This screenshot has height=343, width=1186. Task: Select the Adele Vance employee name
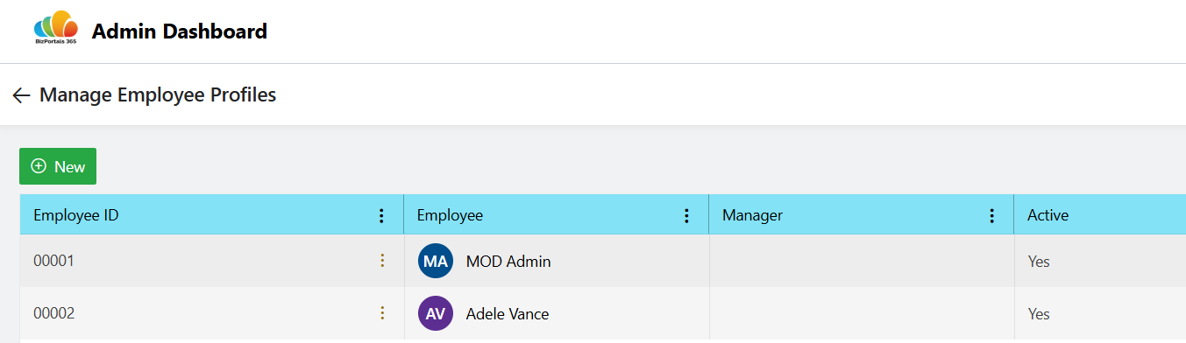[x=508, y=313]
